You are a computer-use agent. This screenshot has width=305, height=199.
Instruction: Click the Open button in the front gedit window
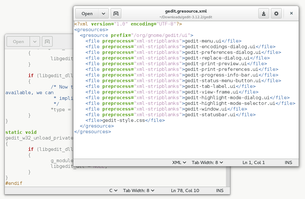click(87, 14)
